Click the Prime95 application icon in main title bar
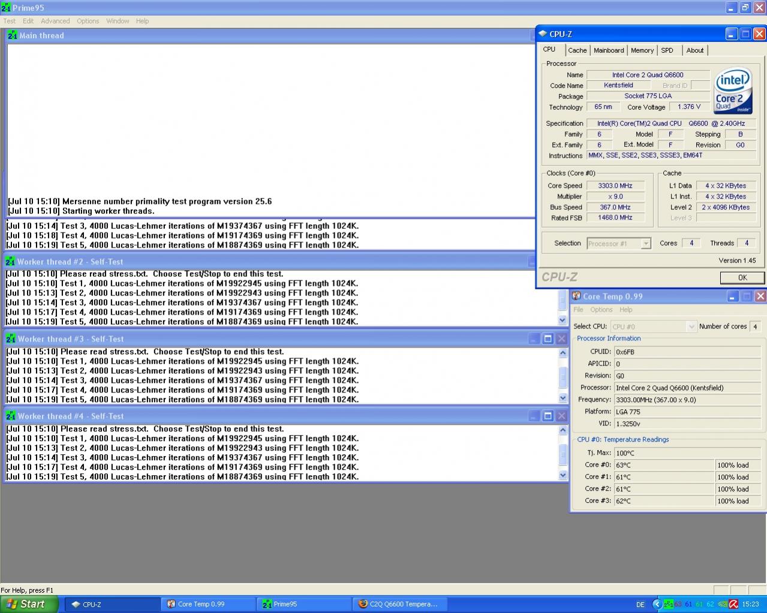 point(6,8)
